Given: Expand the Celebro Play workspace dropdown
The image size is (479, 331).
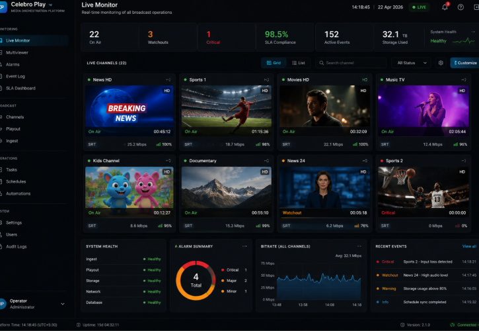Looking at the screenshot, I should tap(50, 5).
